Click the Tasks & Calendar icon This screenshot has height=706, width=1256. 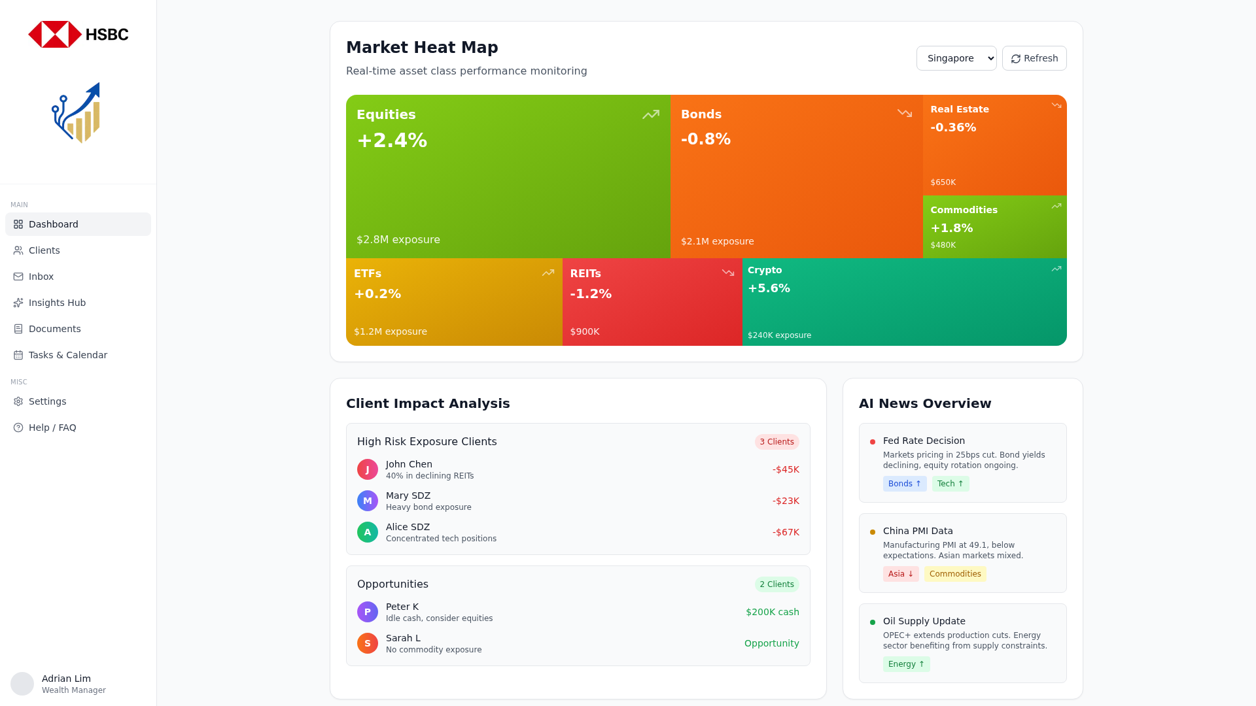coord(18,355)
